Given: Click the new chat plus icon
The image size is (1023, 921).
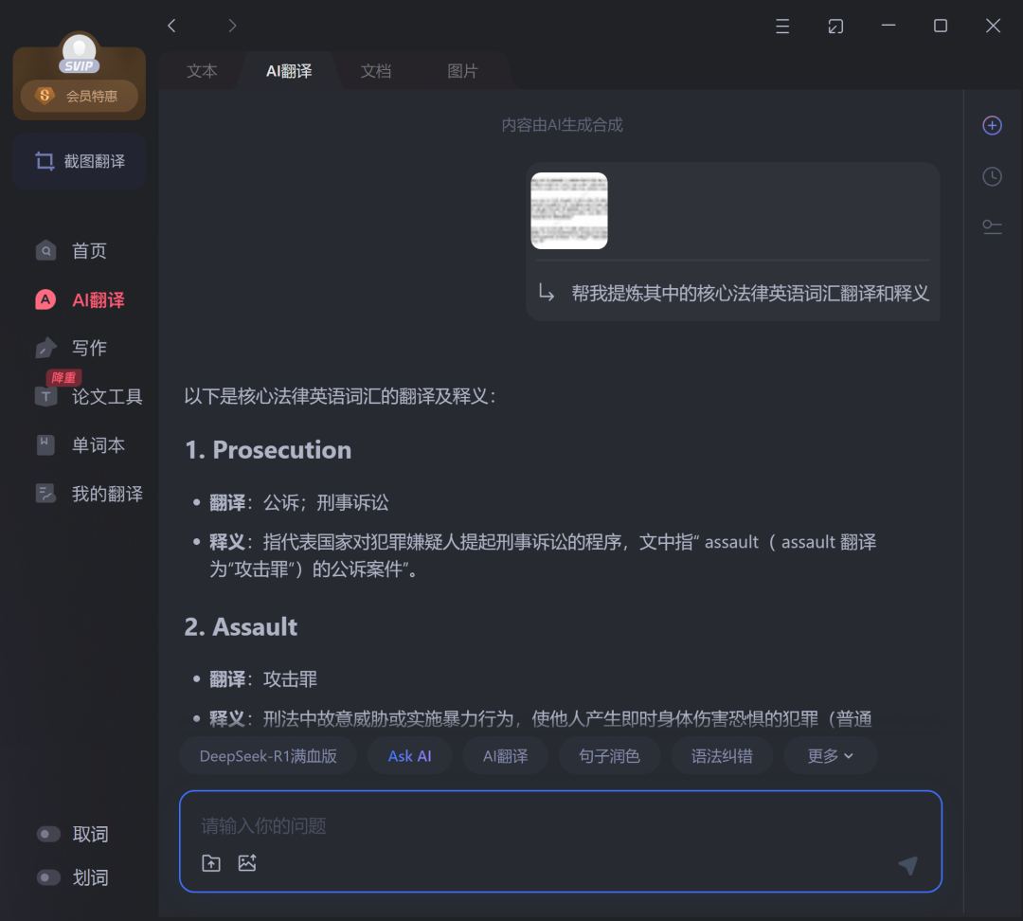Looking at the screenshot, I should [x=992, y=126].
